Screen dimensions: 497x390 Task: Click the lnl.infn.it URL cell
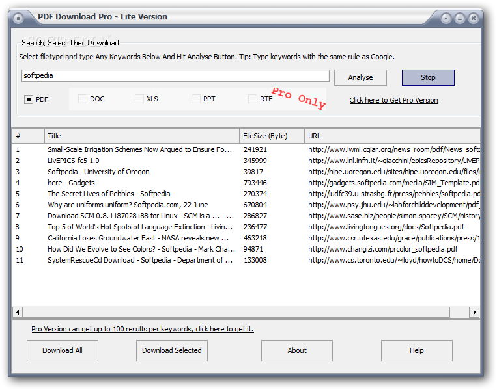[394, 161]
